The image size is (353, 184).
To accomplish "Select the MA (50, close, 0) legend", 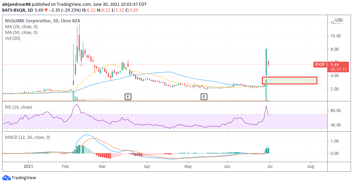I will point(21,32).
